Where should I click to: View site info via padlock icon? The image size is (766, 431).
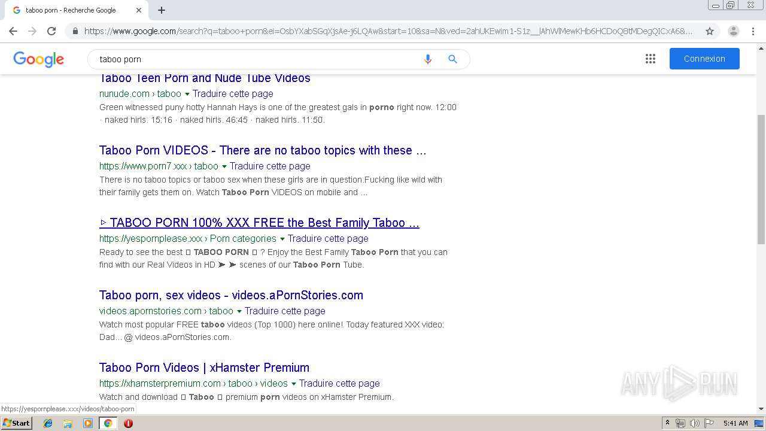75,31
